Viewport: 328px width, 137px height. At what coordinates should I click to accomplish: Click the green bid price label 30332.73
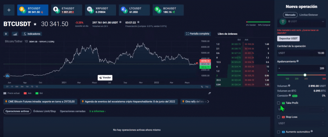[x=205, y=67]
